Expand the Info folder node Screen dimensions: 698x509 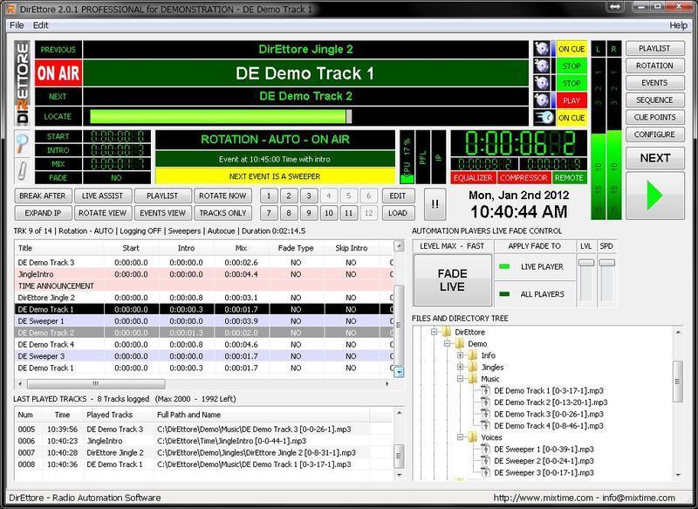coord(461,355)
